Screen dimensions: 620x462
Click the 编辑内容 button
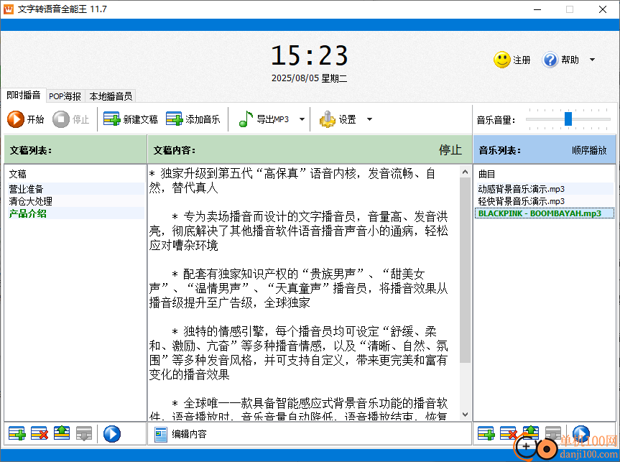[x=181, y=433]
